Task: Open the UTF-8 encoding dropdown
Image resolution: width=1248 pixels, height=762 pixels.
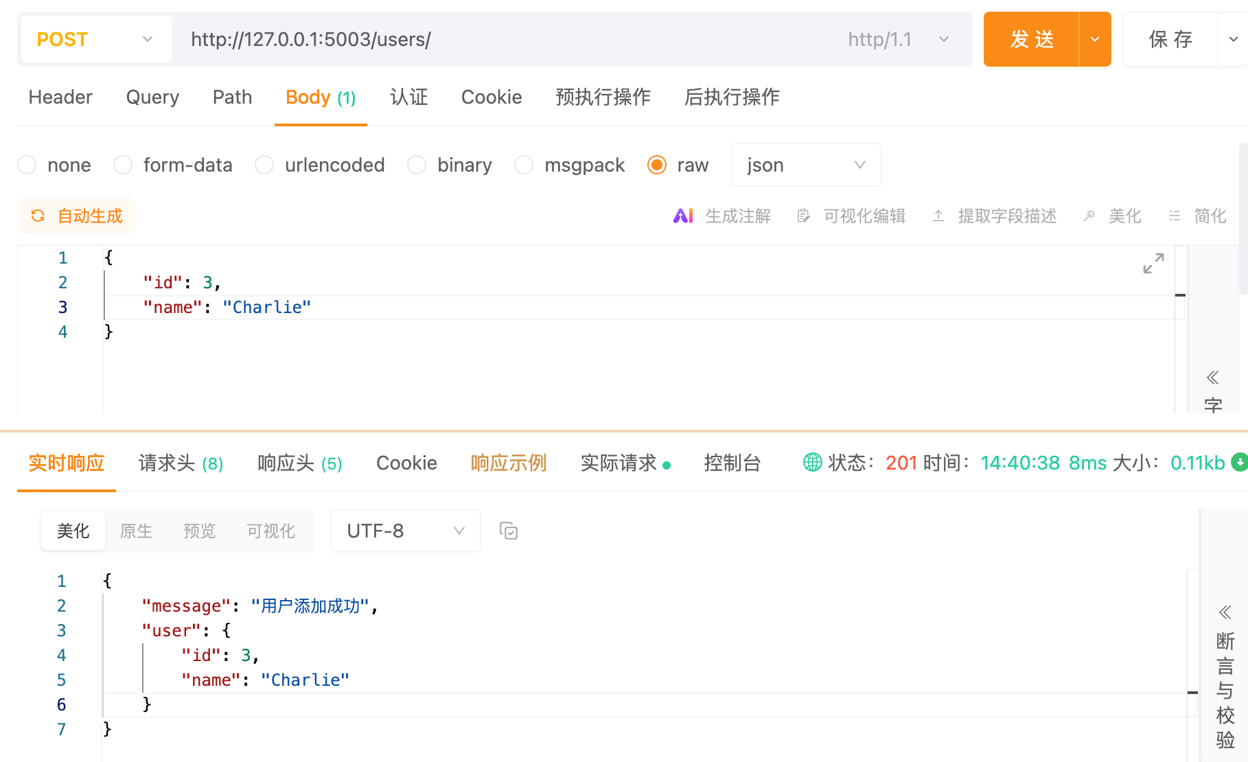Action: (405, 531)
